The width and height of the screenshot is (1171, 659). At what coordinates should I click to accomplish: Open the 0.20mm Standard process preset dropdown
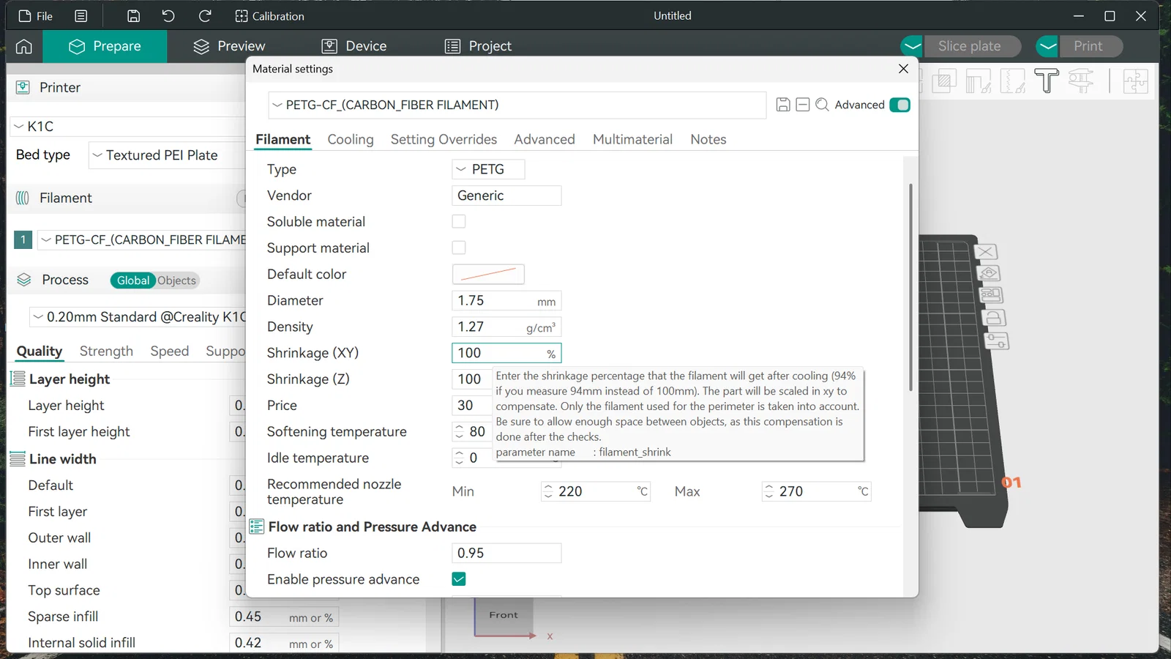tap(138, 317)
